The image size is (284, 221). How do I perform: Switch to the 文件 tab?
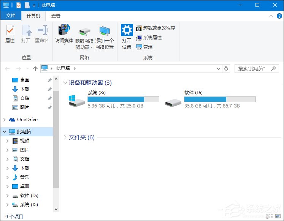[x=11, y=16]
